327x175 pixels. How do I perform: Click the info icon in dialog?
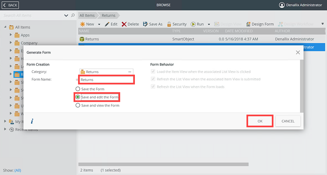[x=32, y=121]
